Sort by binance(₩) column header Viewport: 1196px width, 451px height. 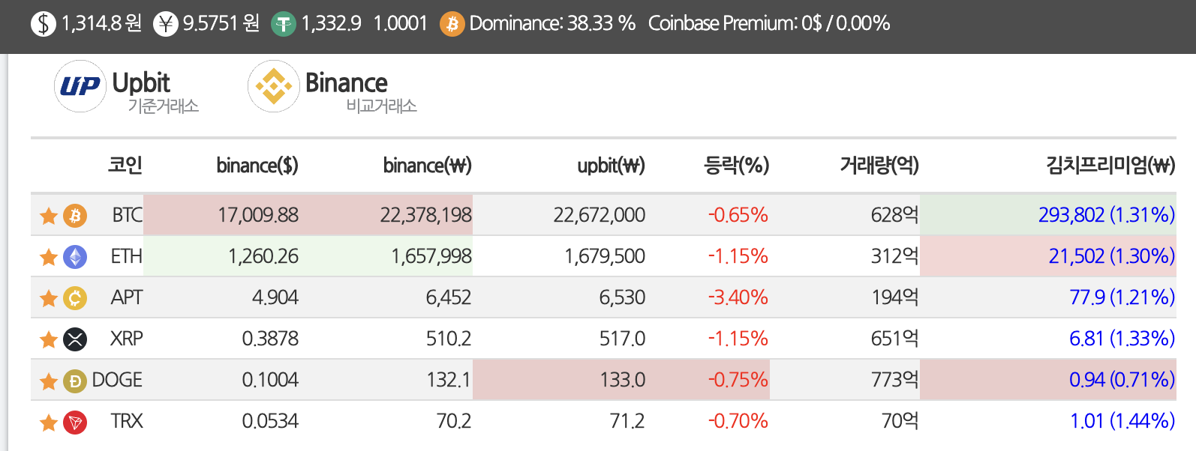coord(427,165)
